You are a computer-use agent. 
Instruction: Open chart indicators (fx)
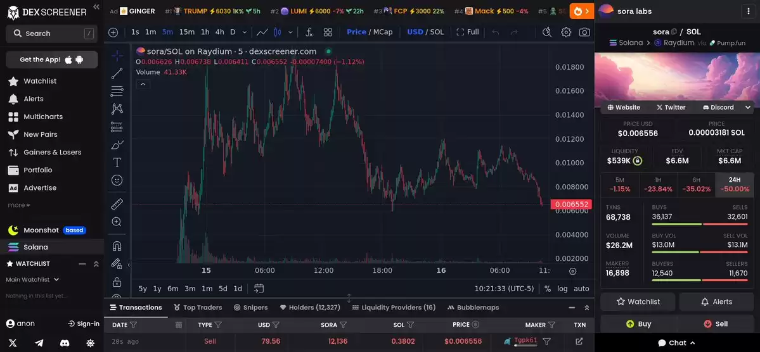(309, 32)
